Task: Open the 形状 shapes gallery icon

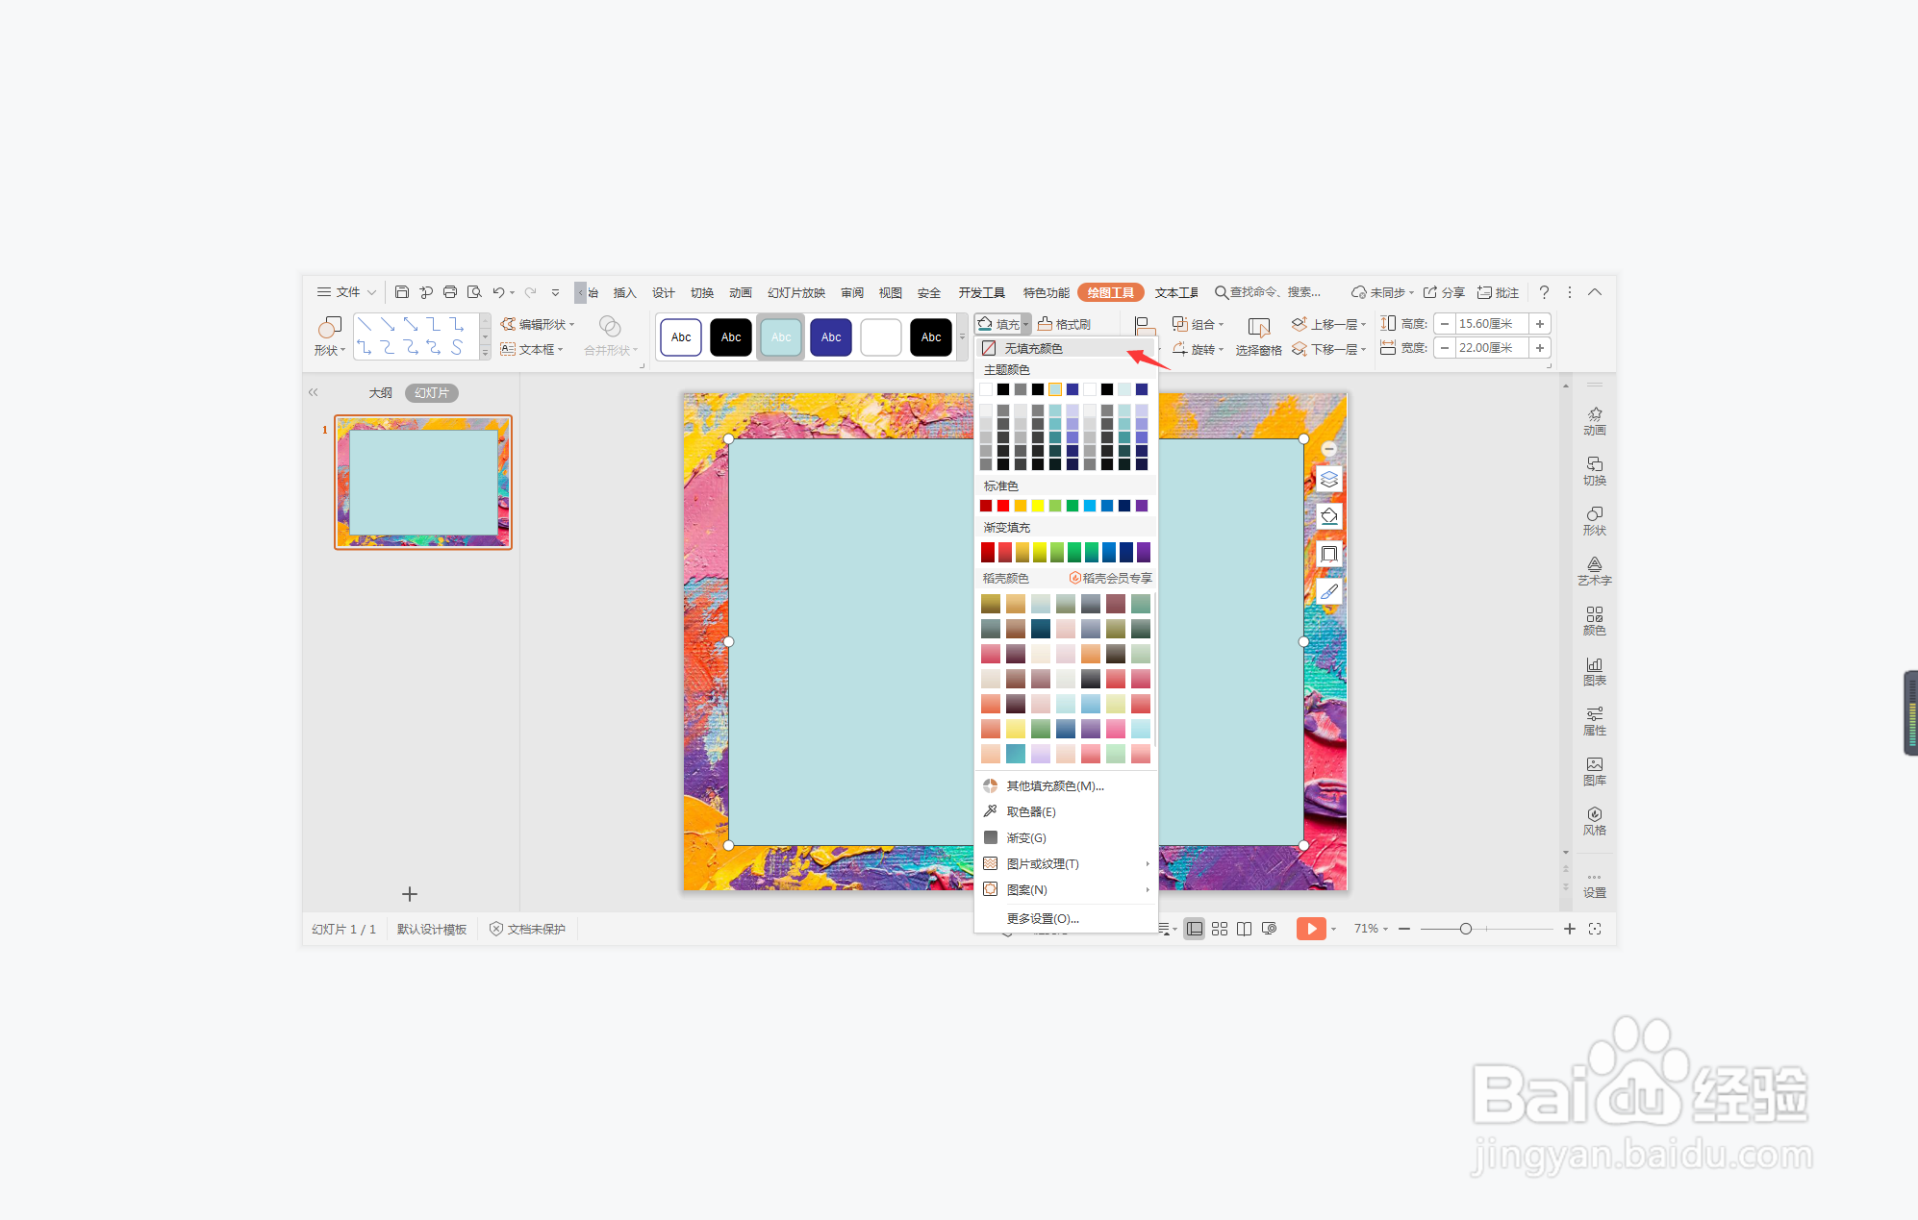Action: tap(329, 328)
